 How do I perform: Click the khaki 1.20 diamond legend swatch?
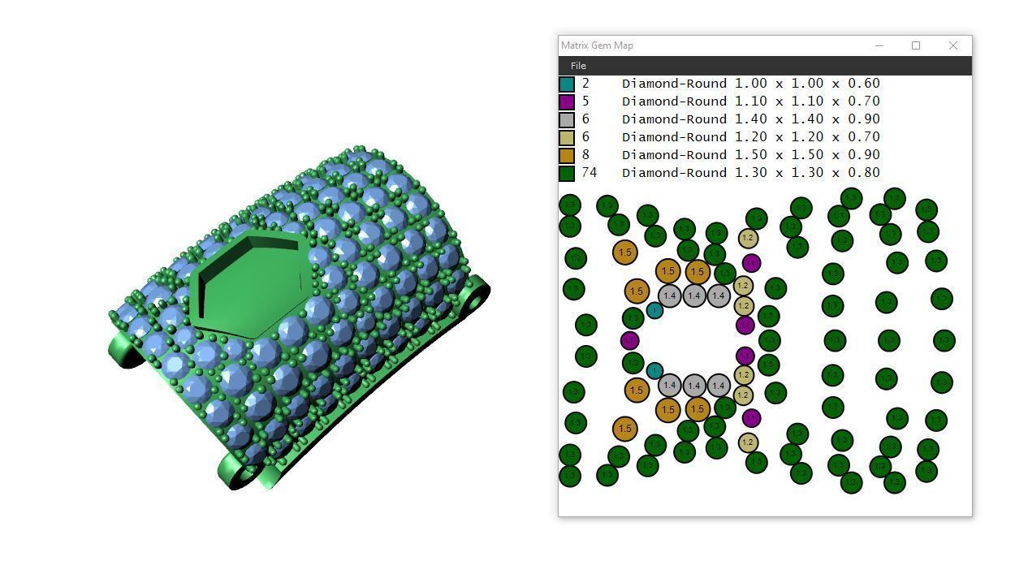tap(567, 137)
